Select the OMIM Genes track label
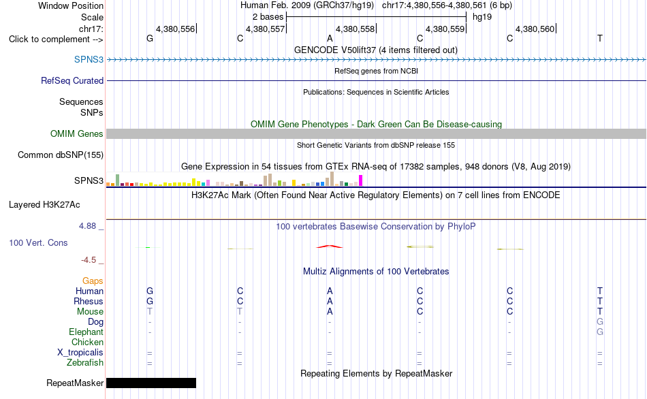 (x=77, y=133)
